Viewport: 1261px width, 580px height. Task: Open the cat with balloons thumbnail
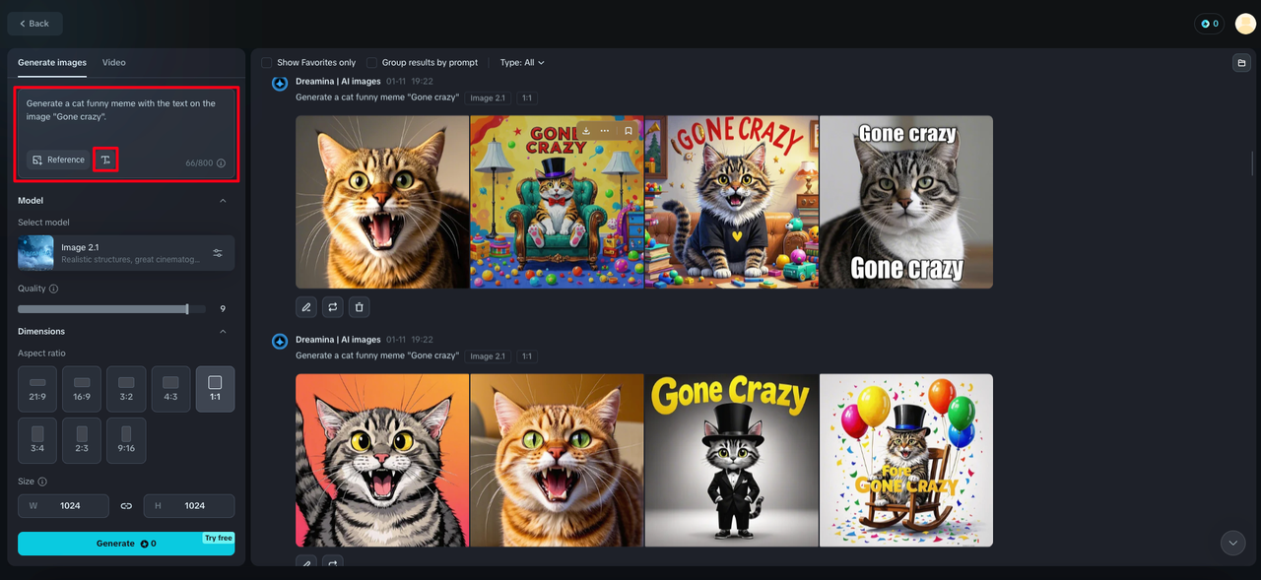pos(906,460)
